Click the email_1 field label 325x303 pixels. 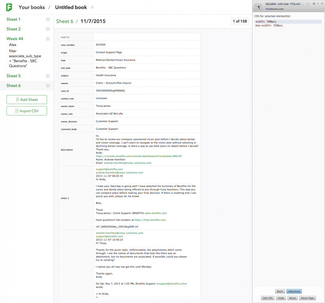(65, 198)
